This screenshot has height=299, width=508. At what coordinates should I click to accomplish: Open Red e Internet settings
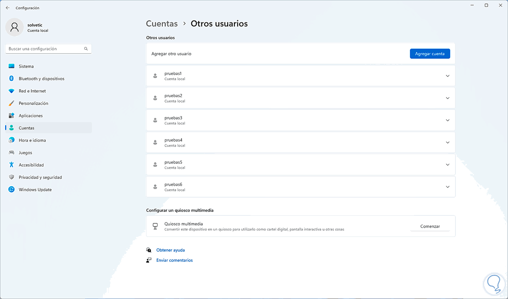[x=33, y=91]
